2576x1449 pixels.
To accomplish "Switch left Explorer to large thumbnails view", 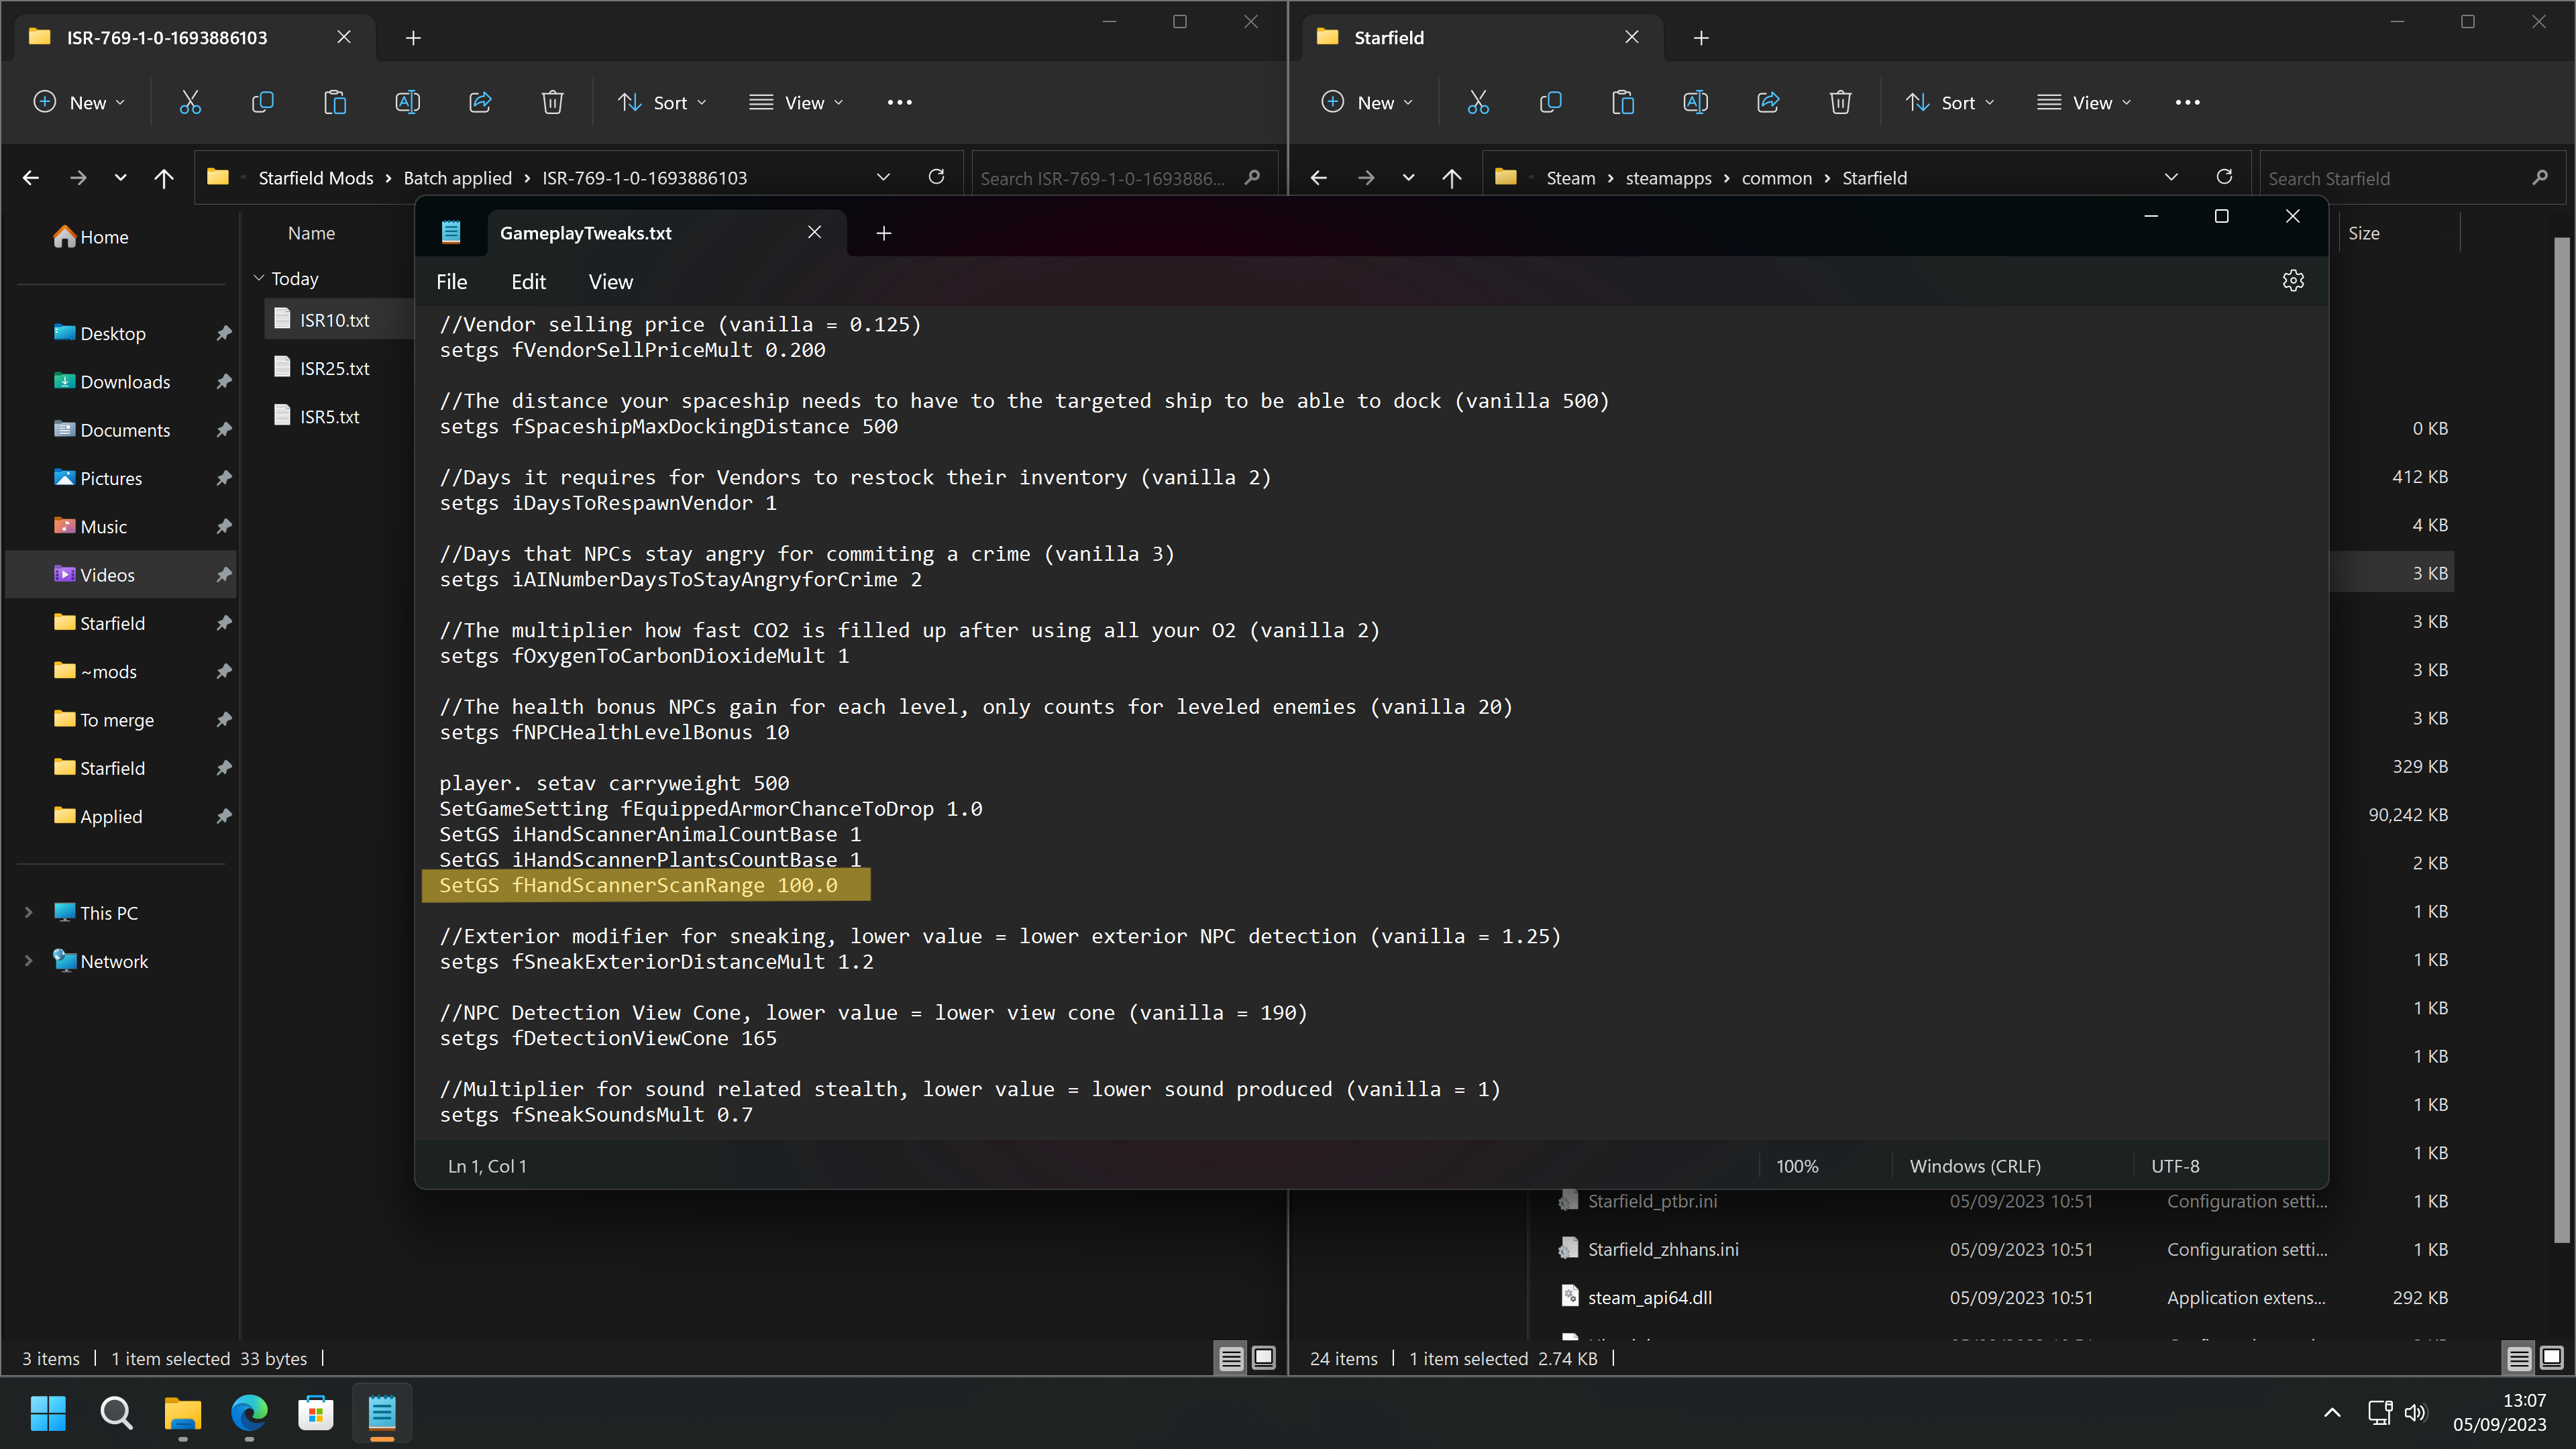I will (1263, 1358).
